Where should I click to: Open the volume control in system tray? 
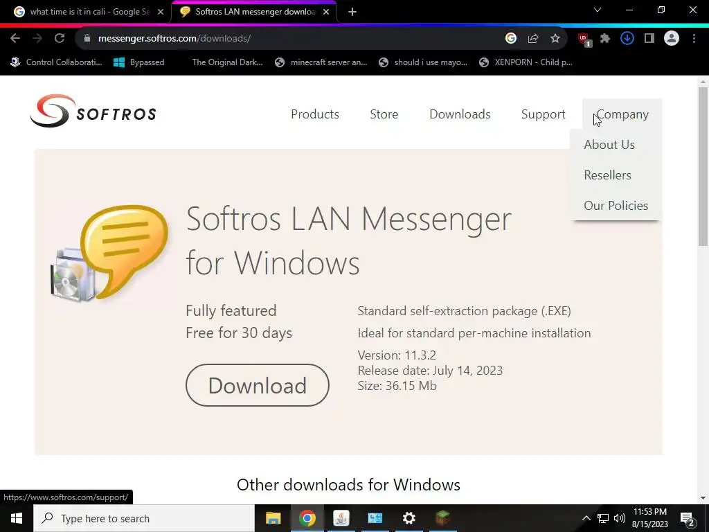(x=620, y=518)
